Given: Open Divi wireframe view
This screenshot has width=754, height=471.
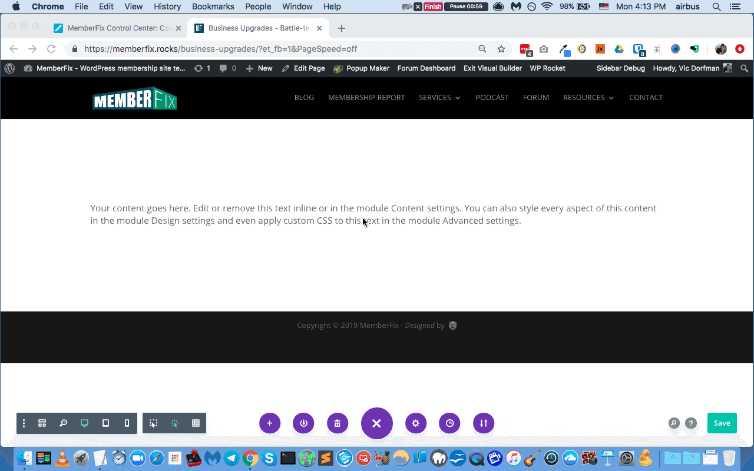Looking at the screenshot, I should (x=42, y=423).
